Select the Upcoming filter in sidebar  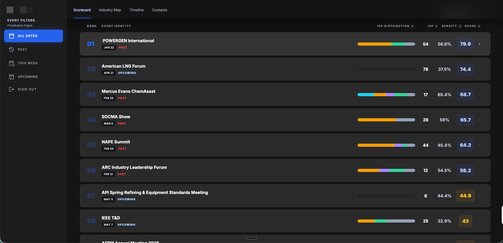(x=28, y=77)
